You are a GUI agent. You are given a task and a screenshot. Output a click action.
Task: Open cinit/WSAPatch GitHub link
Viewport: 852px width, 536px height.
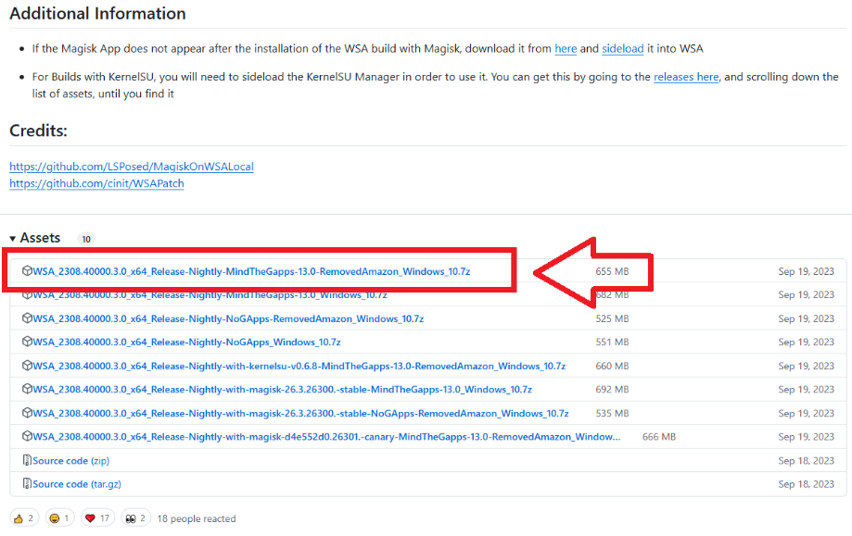96,184
